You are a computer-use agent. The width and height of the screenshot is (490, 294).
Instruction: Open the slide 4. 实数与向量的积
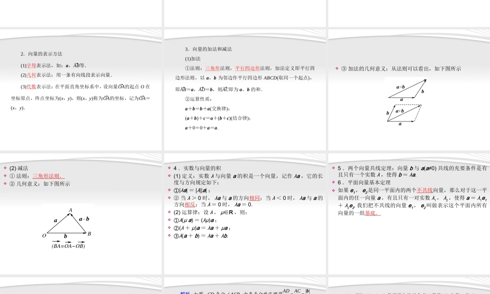(x=245, y=214)
